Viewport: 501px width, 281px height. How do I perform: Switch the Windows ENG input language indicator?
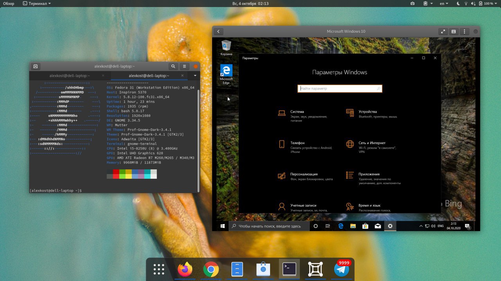pyautogui.click(x=440, y=226)
